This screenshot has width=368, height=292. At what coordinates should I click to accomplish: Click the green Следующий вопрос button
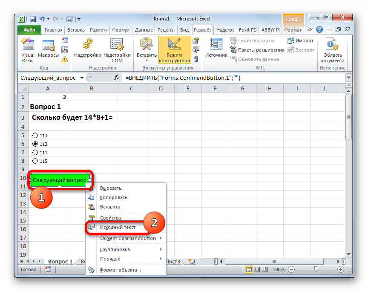59,180
